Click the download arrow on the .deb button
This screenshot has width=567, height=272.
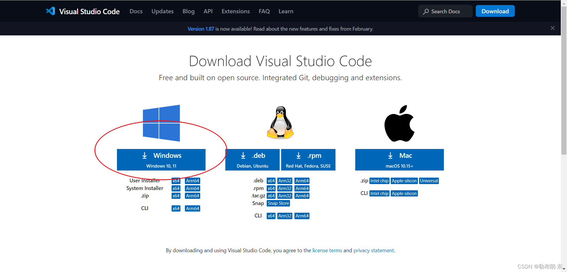[243, 155]
